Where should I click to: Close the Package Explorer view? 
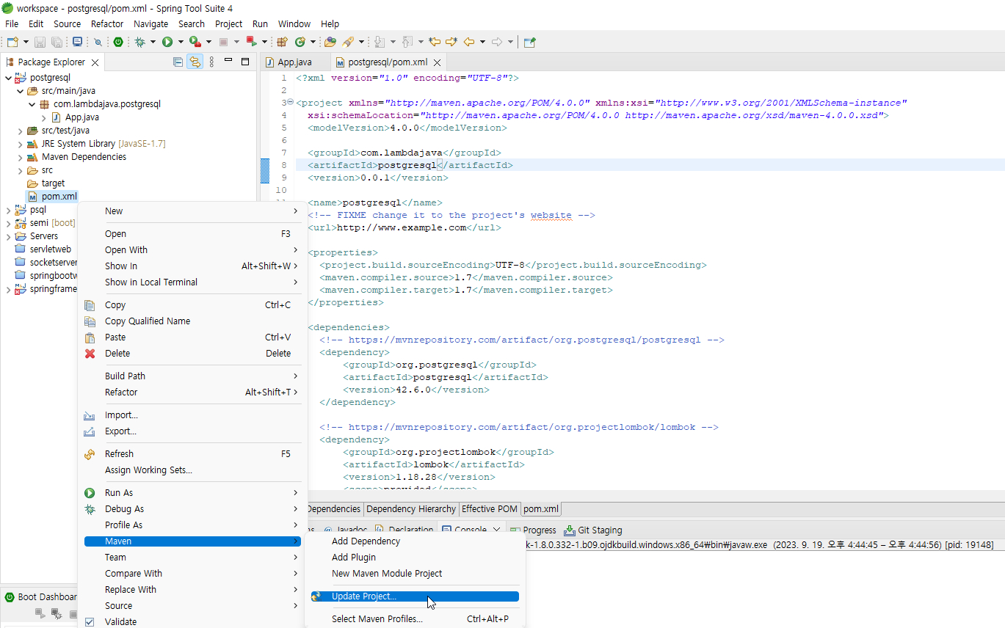(95, 62)
